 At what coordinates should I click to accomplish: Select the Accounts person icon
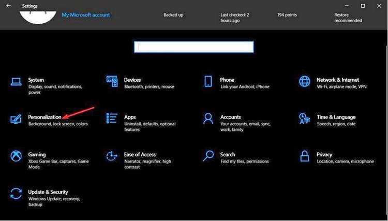(208, 119)
